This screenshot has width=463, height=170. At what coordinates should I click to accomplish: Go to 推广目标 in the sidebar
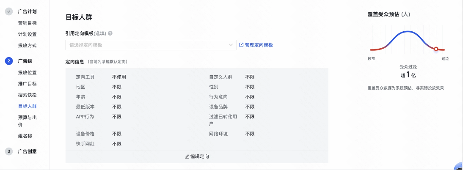tap(28, 84)
